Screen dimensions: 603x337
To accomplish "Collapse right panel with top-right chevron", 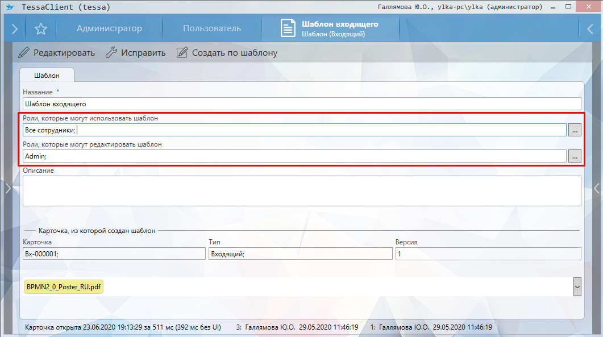I will click(590, 28).
